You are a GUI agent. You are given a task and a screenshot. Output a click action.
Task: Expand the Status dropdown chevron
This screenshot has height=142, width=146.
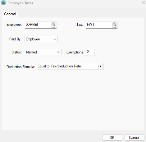(x=59, y=52)
